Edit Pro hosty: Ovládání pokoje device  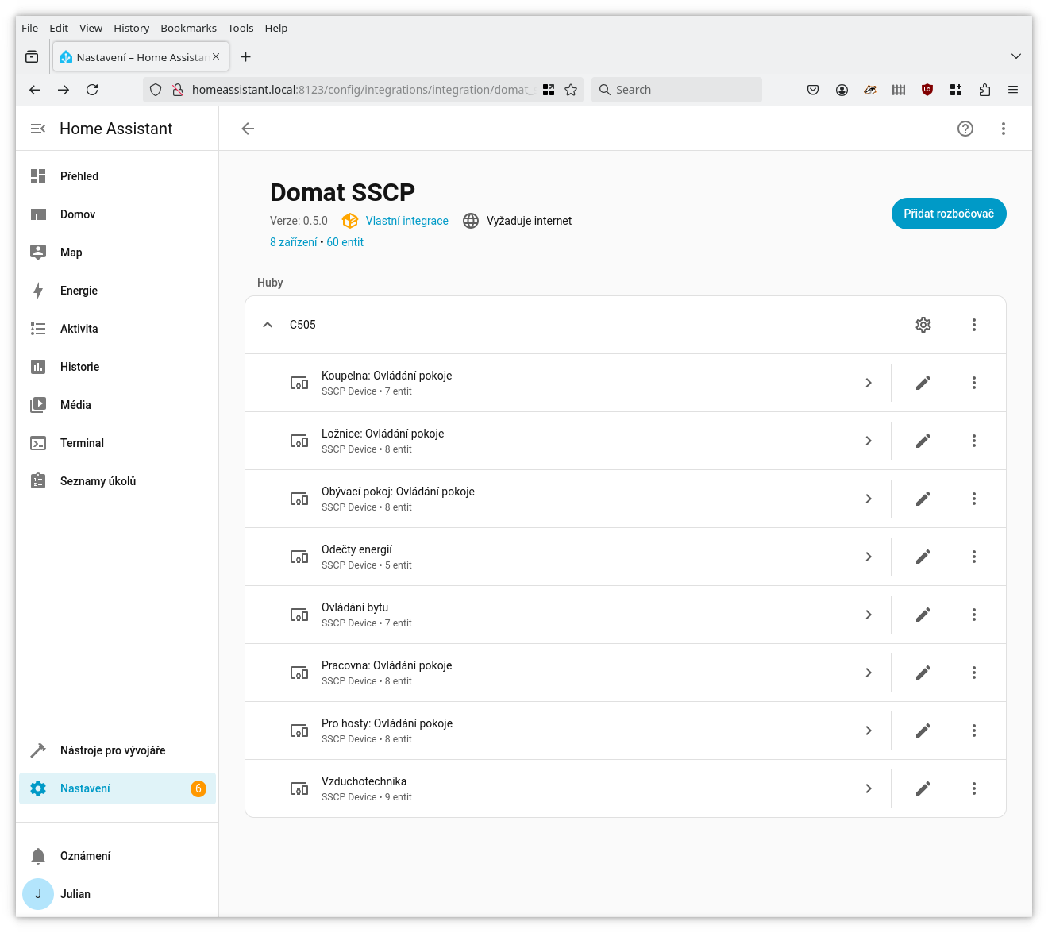pos(923,731)
